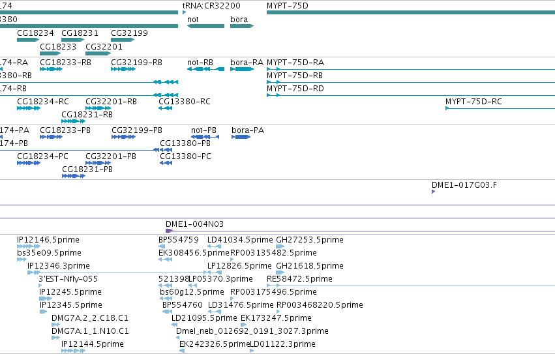
Task: Select the CG18234-PC protein feature
Action: click(x=29, y=163)
